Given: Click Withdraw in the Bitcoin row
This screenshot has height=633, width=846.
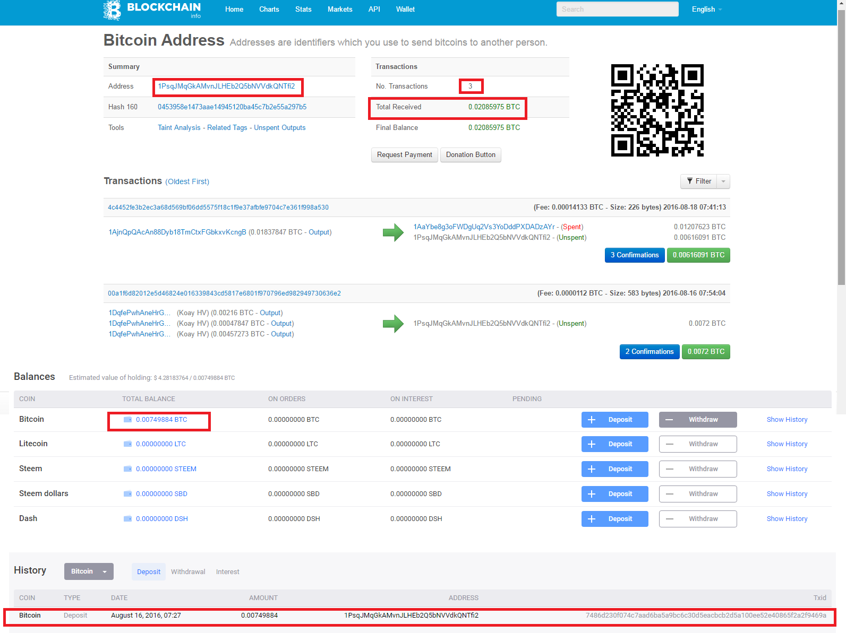Looking at the screenshot, I should 698,420.
